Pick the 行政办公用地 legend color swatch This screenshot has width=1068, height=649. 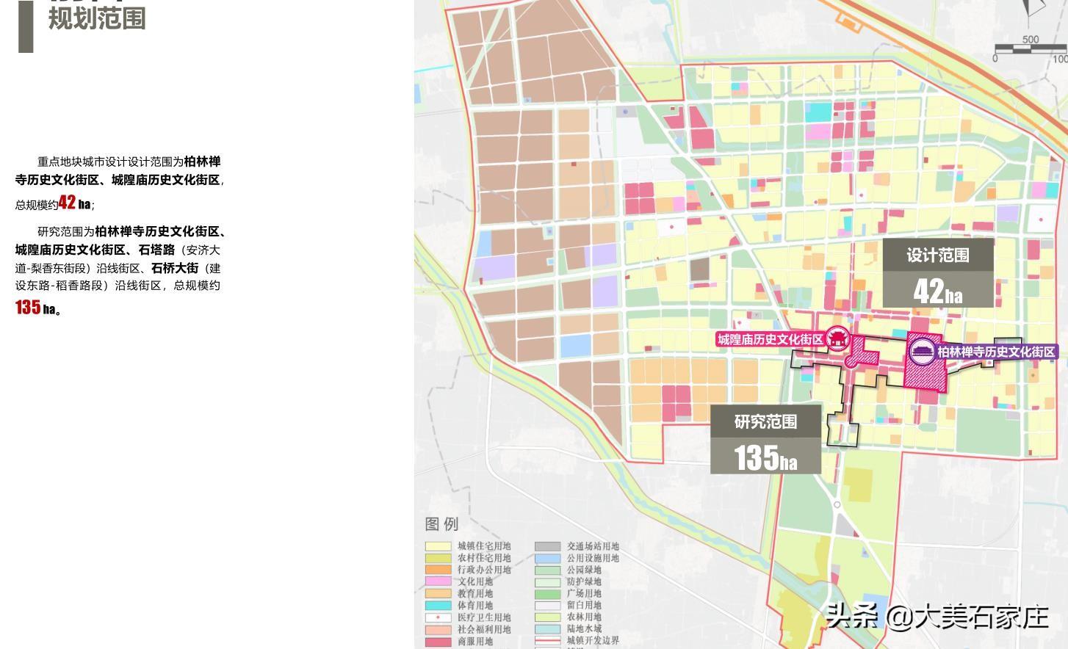[438, 570]
